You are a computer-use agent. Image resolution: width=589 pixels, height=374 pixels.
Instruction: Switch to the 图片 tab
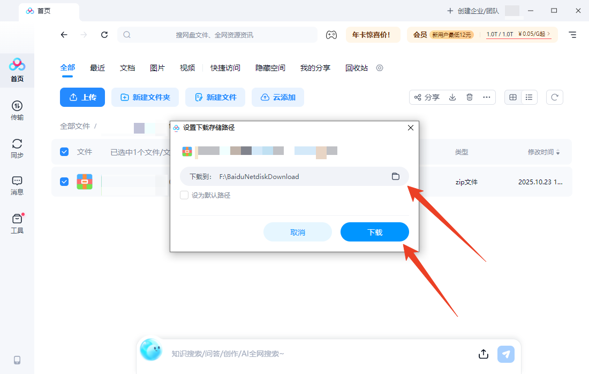click(x=158, y=68)
